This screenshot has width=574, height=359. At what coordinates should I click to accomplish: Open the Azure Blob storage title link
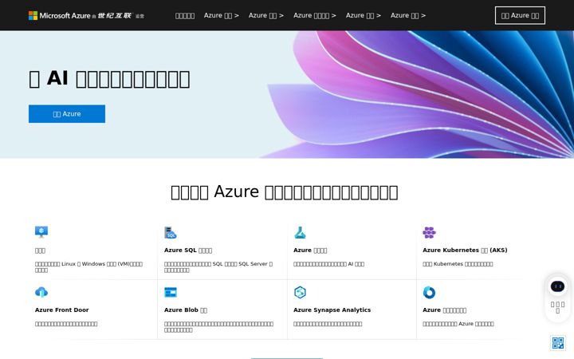tap(186, 310)
